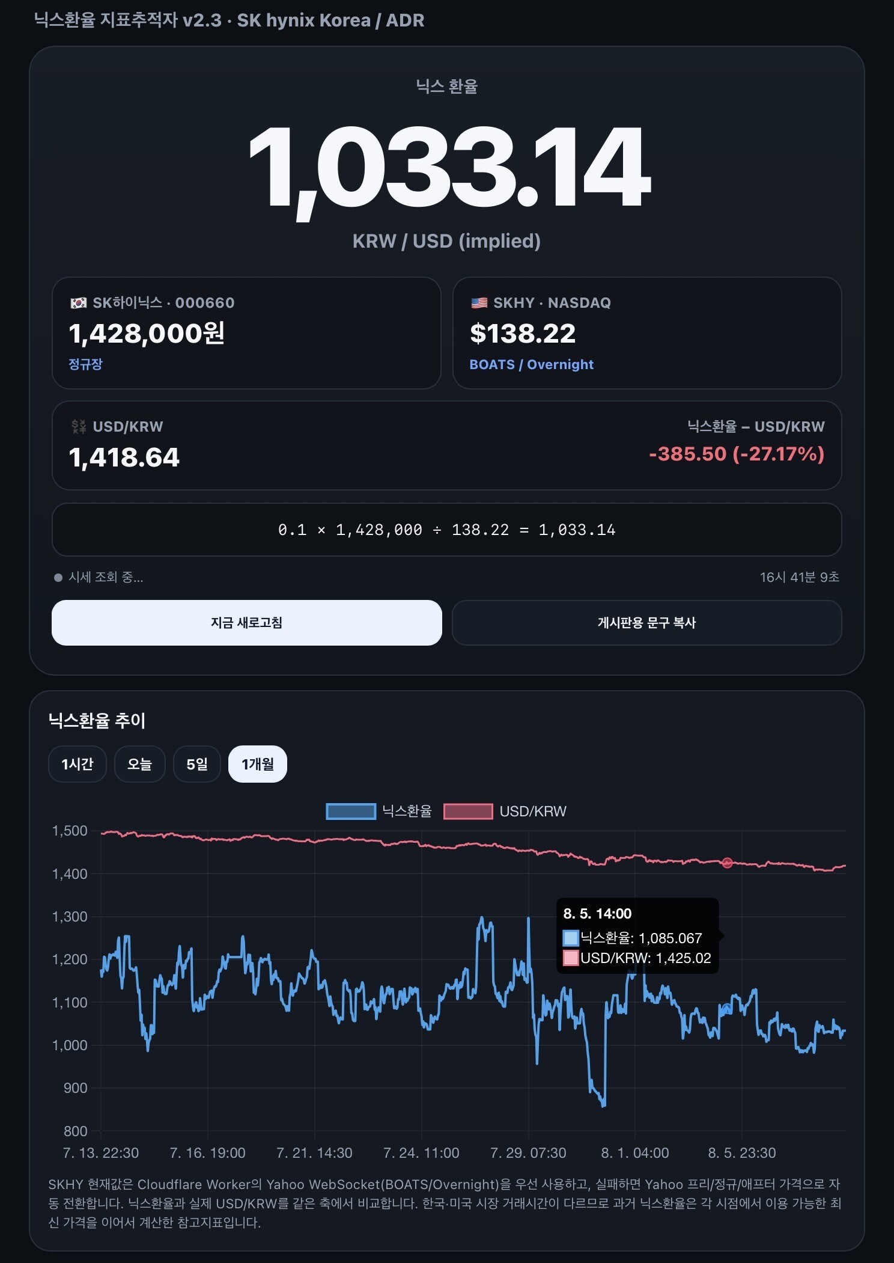Click the 정규장 session label
This screenshot has width=894, height=1263.
(86, 364)
